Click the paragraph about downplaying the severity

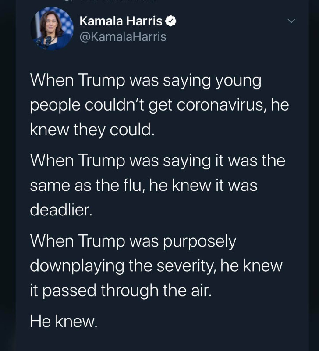156,265
